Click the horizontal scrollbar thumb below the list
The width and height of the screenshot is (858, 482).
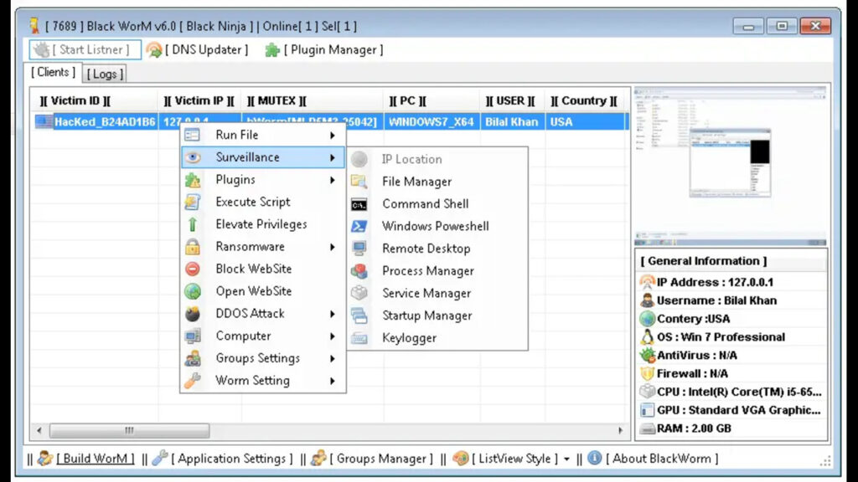[x=129, y=431]
